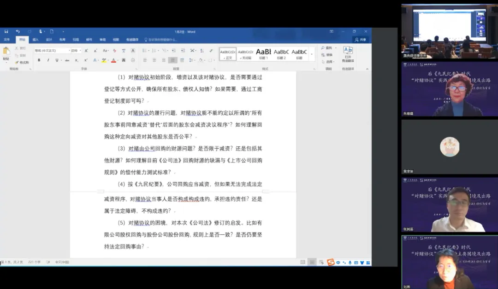Click the Paste clipboard icon
The width and height of the screenshot is (498, 289).
point(6,51)
